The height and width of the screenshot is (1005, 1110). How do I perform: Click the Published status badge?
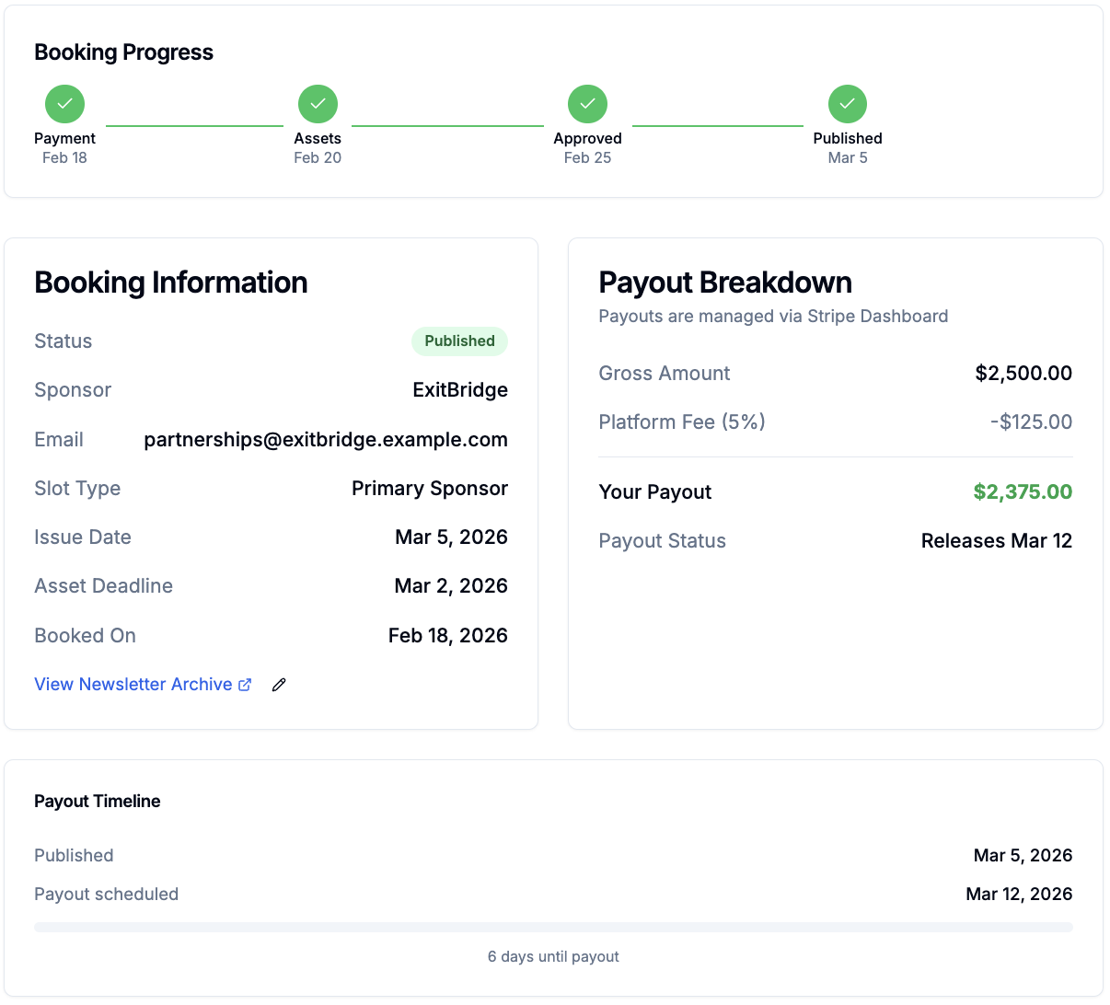[x=459, y=341]
